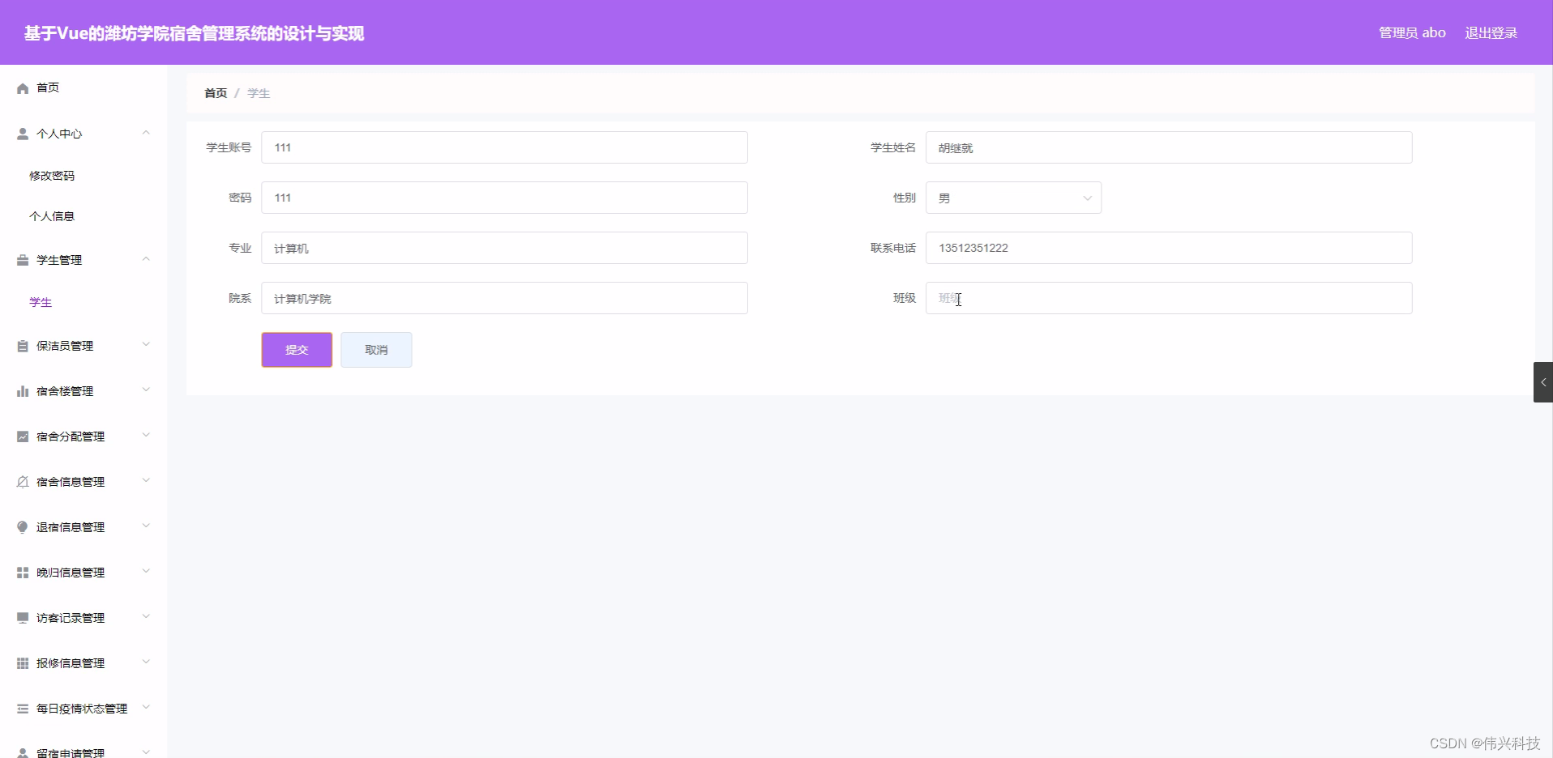Click the 学生管理 sidebar icon
Viewport: 1553px width, 758px height.
click(22, 259)
